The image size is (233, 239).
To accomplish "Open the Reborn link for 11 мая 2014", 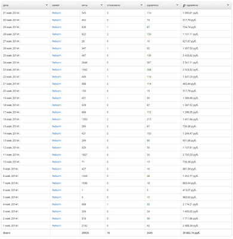I will [x=57, y=155].
